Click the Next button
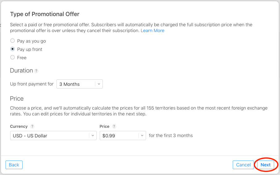The image size is (280, 175). click(265, 165)
